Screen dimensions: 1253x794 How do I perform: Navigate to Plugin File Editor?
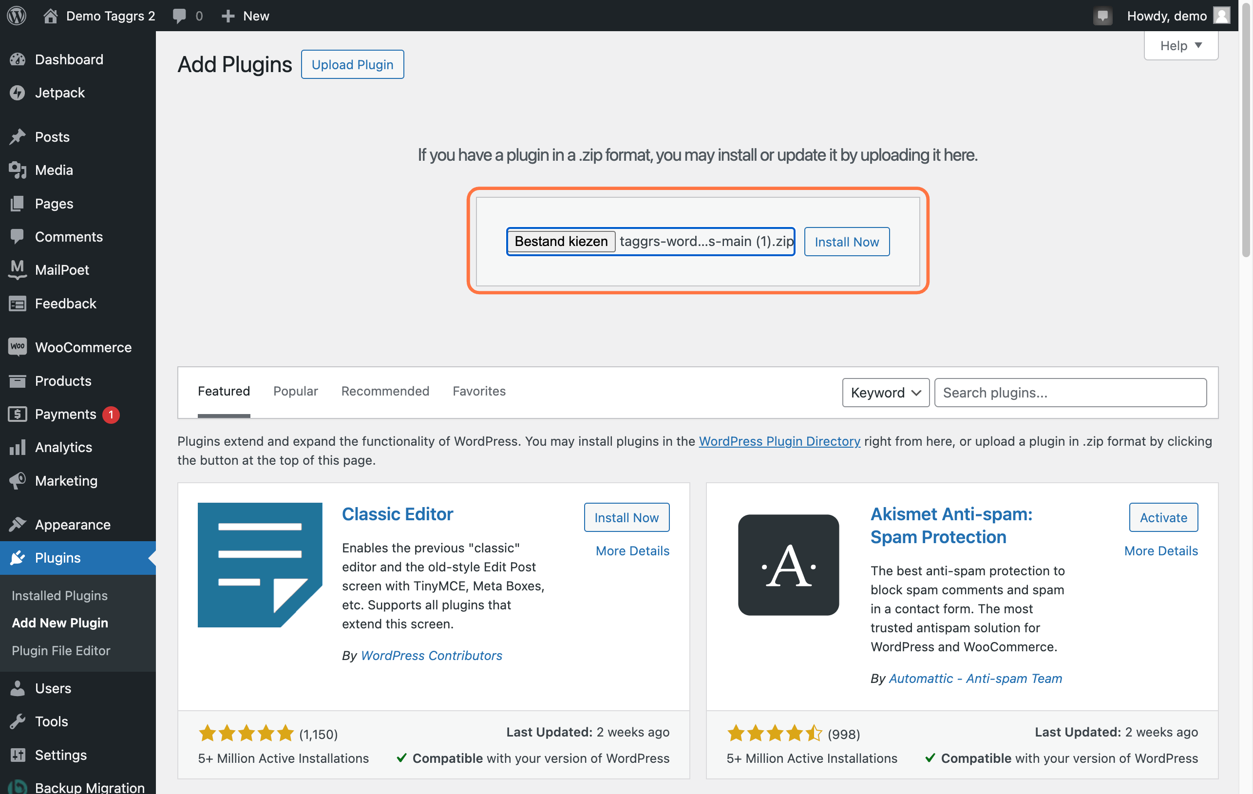point(60,650)
